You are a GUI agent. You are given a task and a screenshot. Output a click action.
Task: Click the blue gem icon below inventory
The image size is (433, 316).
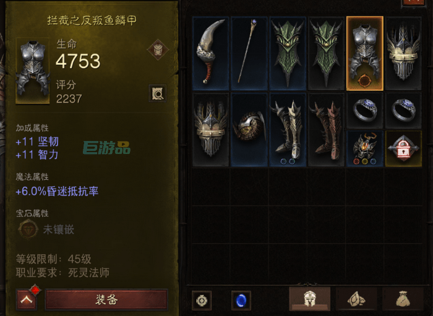(x=241, y=301)
